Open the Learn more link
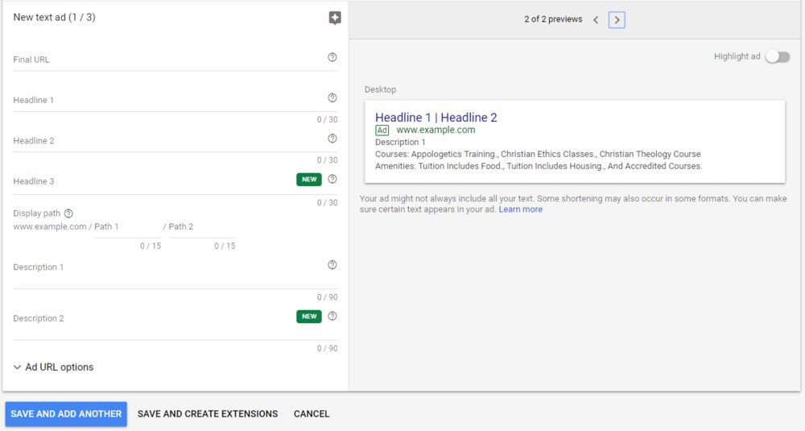805x431 pixels. (x=521, y=209)
